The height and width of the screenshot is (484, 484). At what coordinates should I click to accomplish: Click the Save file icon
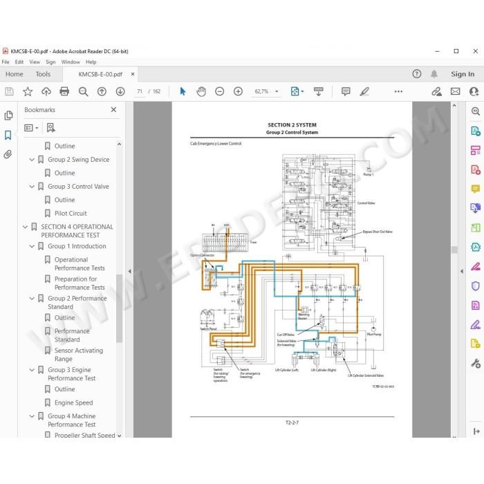9,91
